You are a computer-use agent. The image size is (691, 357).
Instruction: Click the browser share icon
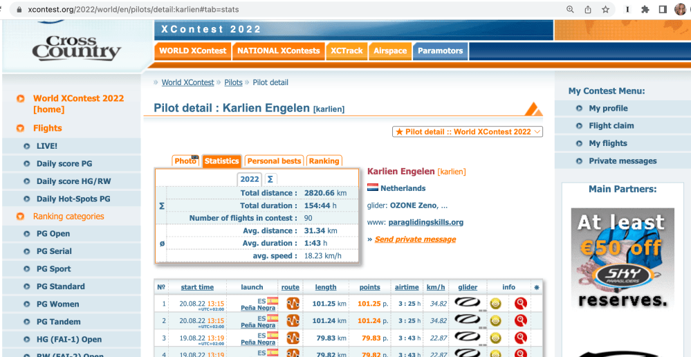(x=588, y=10)
